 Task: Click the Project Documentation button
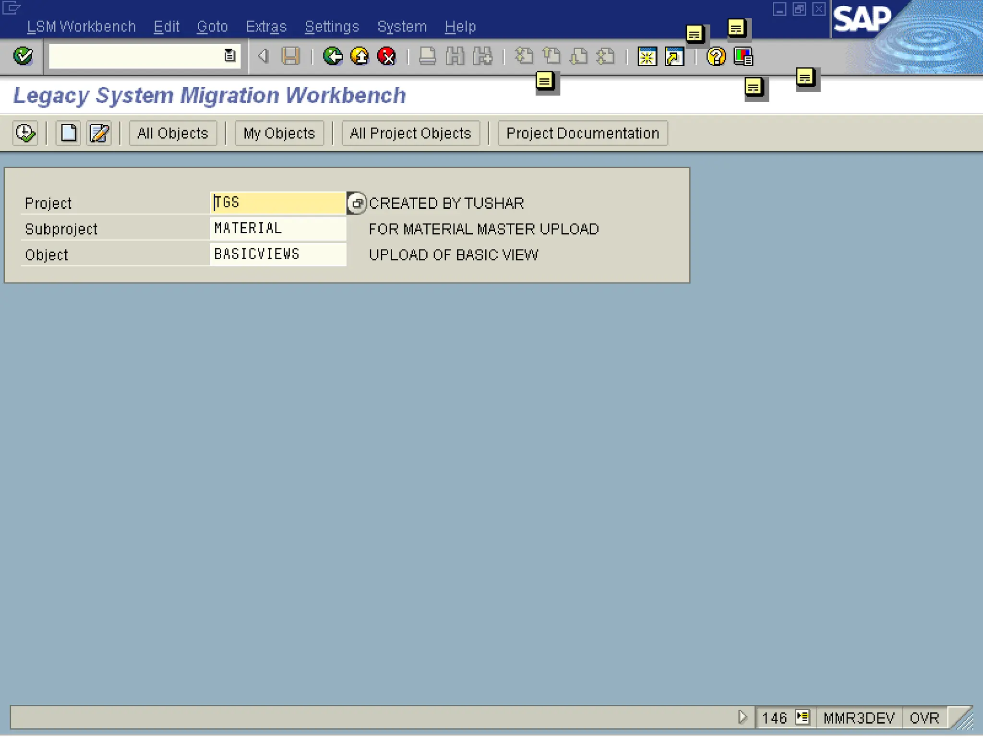(x=582, y=133)
